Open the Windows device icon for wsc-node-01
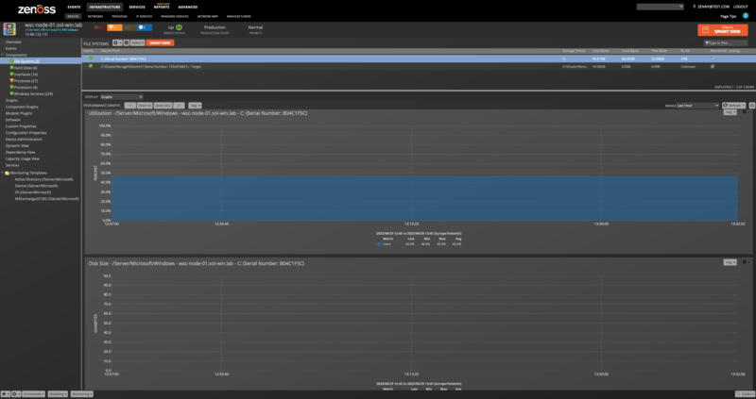756x399 pixels. point(9,29)
